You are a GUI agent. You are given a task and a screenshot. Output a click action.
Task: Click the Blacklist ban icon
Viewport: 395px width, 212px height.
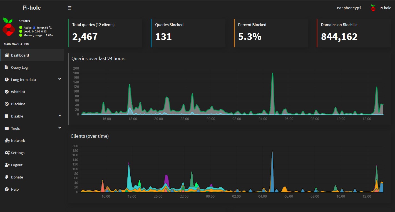point(6,104)
